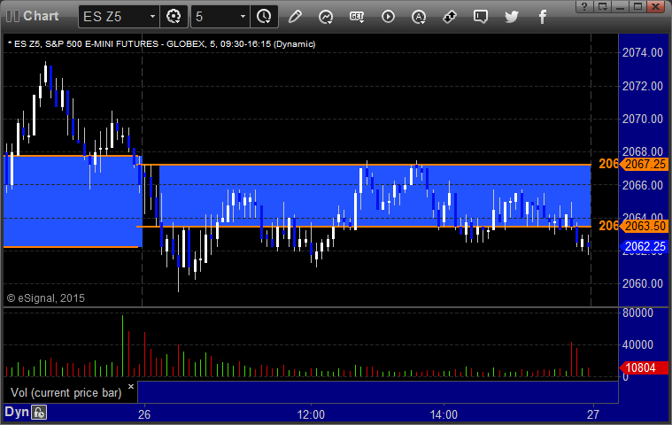Select the pencil drawing tool
The image size is (672, 425).
pyautogui.click(x=295, y=17)
